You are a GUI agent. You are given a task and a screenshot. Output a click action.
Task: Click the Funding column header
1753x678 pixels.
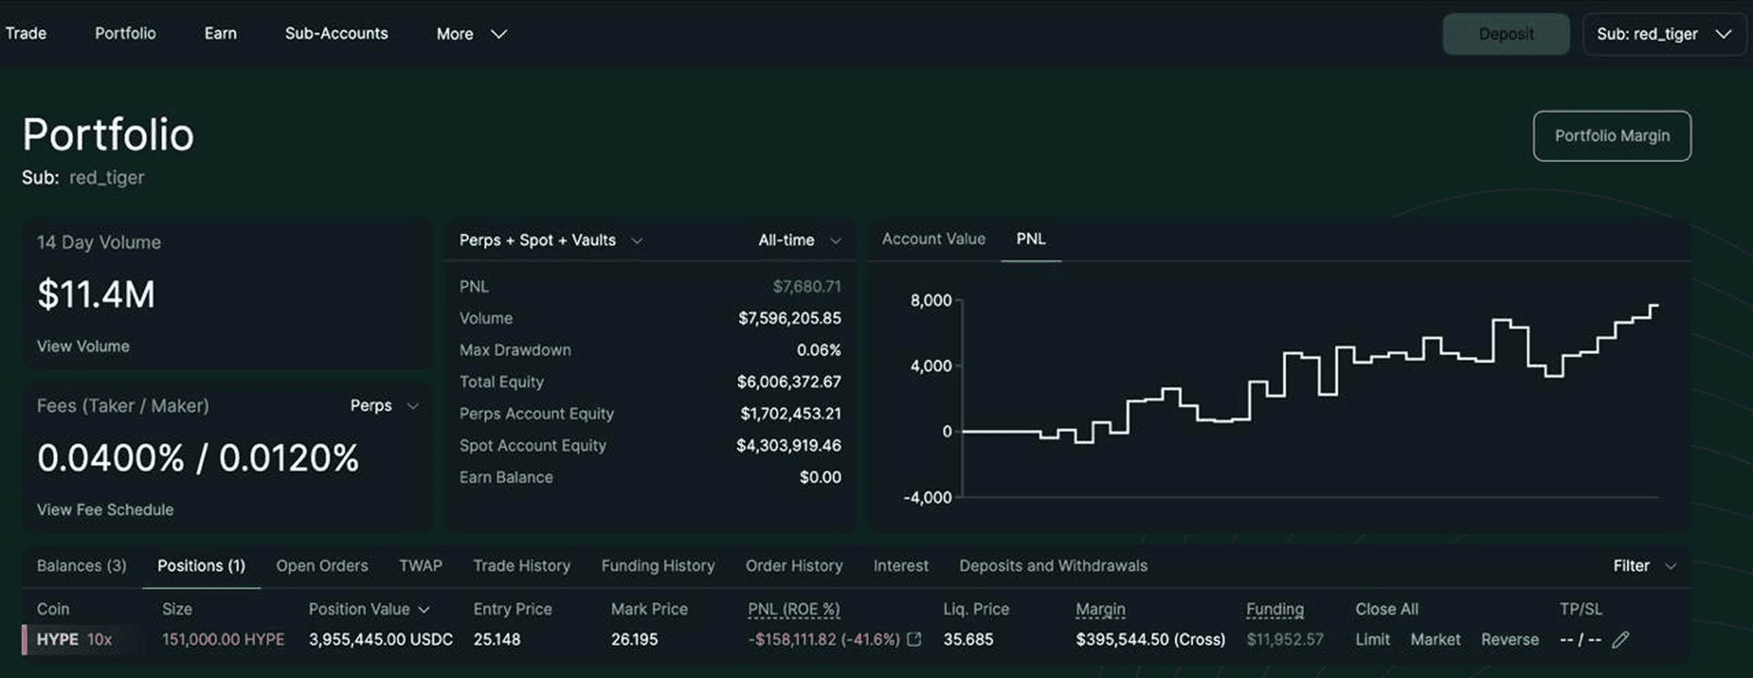(x=1274, y=609)
